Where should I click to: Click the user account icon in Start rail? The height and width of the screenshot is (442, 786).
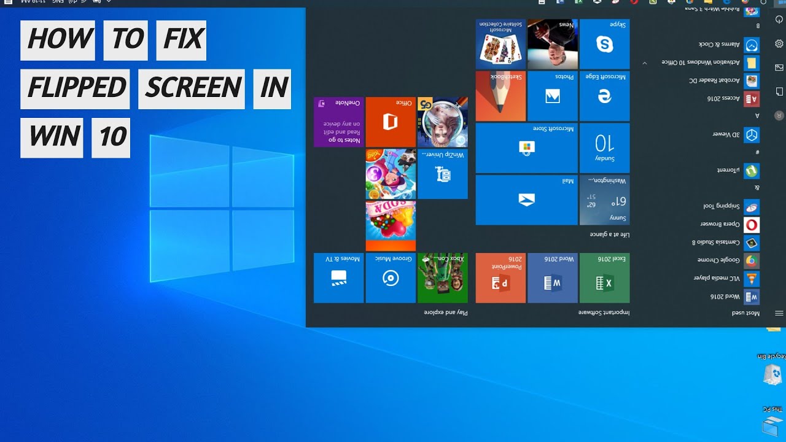pyautogui.click(x=779, y=115)
